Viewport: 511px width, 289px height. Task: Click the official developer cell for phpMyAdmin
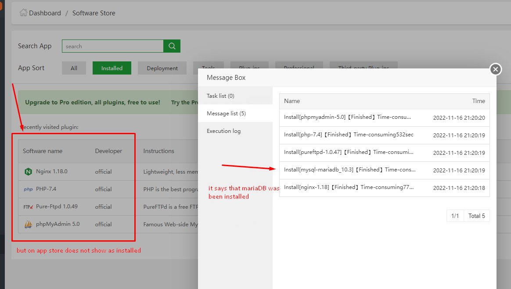pos(103,224)
